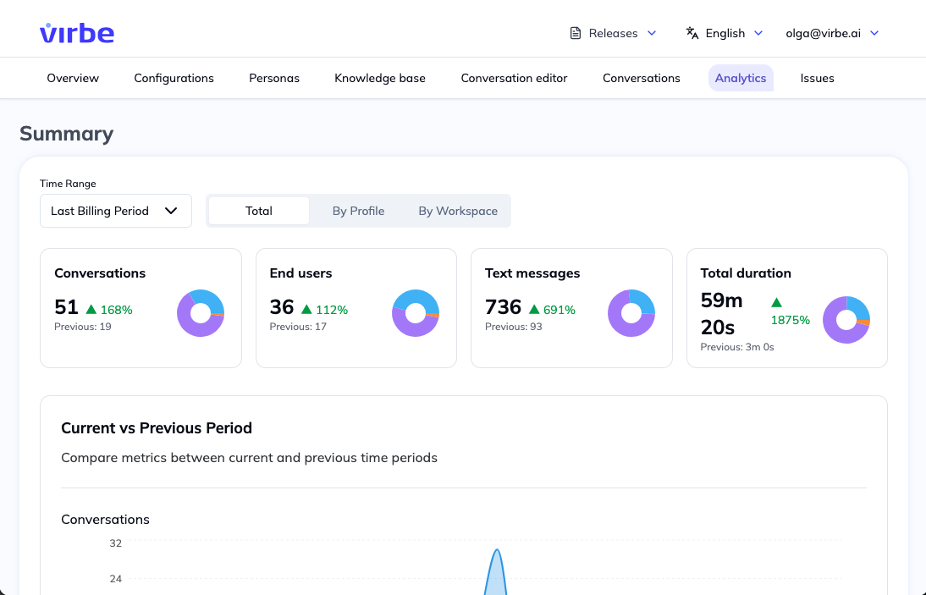Open the olga@virbe.ai account menu chevron
The image size is (926, 595).
874,33
